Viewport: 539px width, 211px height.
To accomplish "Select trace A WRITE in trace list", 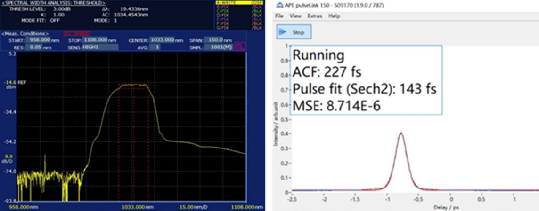I will (x=227, y=2).
